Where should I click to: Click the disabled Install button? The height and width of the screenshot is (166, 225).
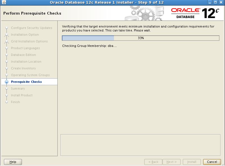point(192,162)
